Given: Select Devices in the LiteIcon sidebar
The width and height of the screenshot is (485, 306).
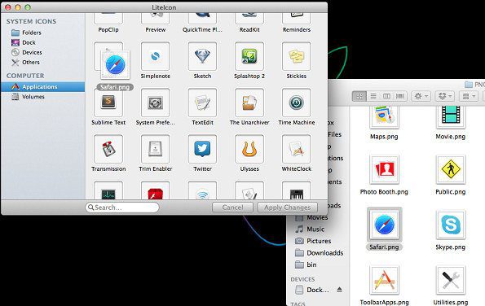Looking at the screenshot, I should [27, 52].
